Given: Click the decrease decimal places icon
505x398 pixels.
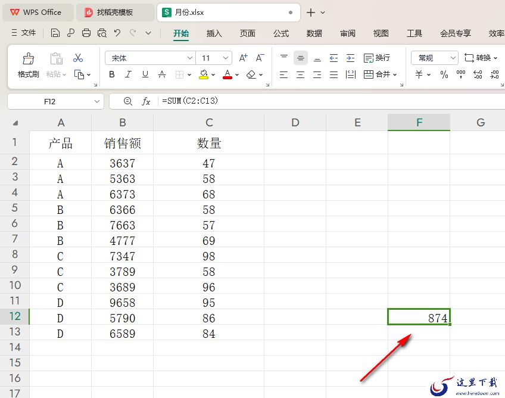Looking at the screenshot, I should click(x=494, y=74).
